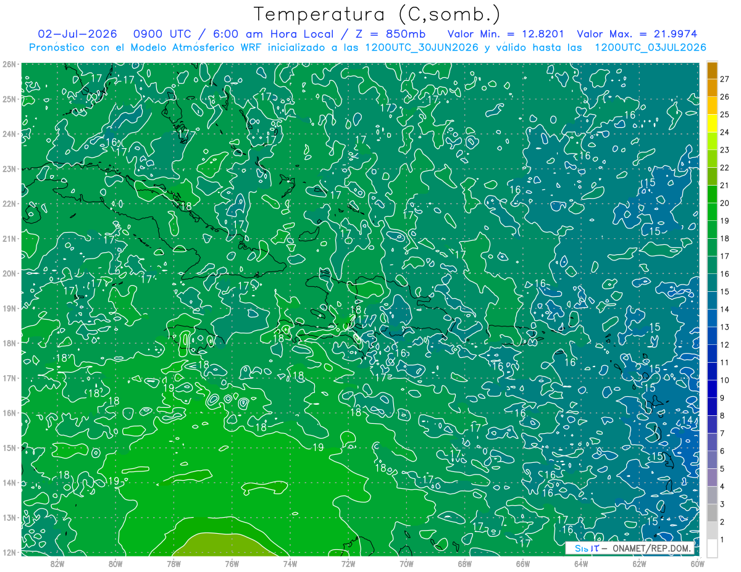Click colorbar label "1"
The width and height of the screenshot is (741, 572).
[722, 539]
